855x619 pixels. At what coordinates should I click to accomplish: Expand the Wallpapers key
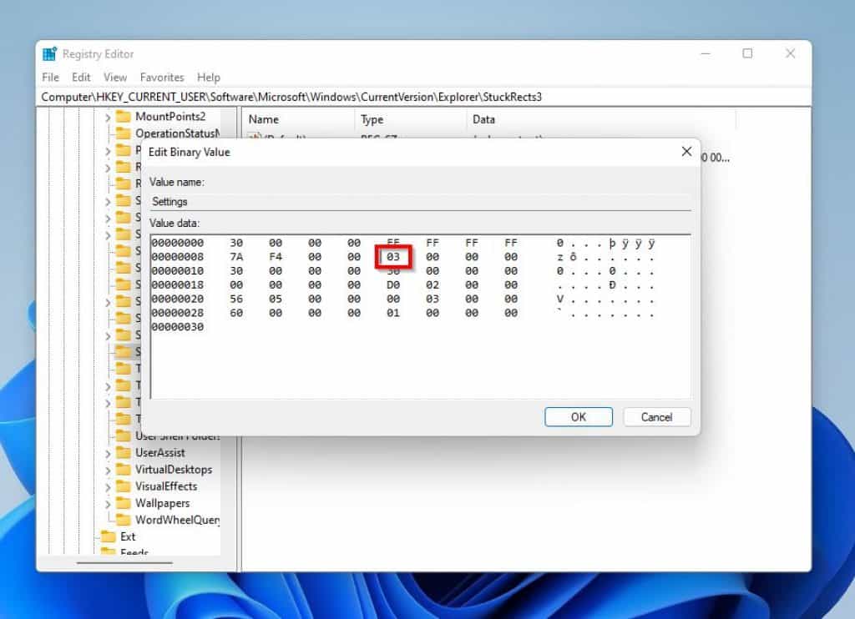coord(108,504)
